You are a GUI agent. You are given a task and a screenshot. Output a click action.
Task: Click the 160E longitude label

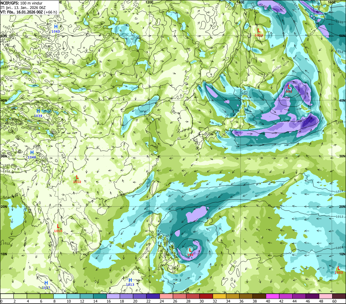332,2
